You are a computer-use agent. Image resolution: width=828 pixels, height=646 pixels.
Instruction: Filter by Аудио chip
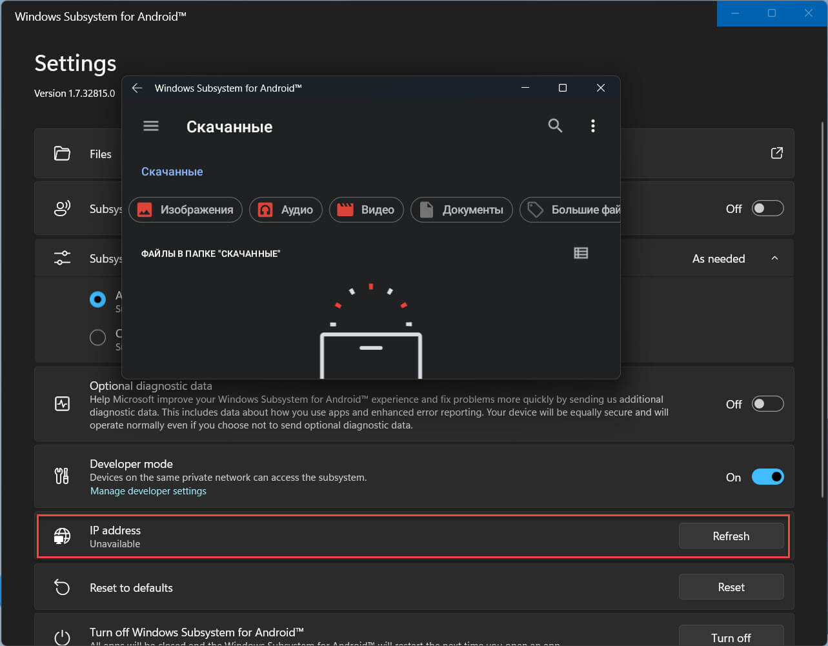(x=285, y=210)
